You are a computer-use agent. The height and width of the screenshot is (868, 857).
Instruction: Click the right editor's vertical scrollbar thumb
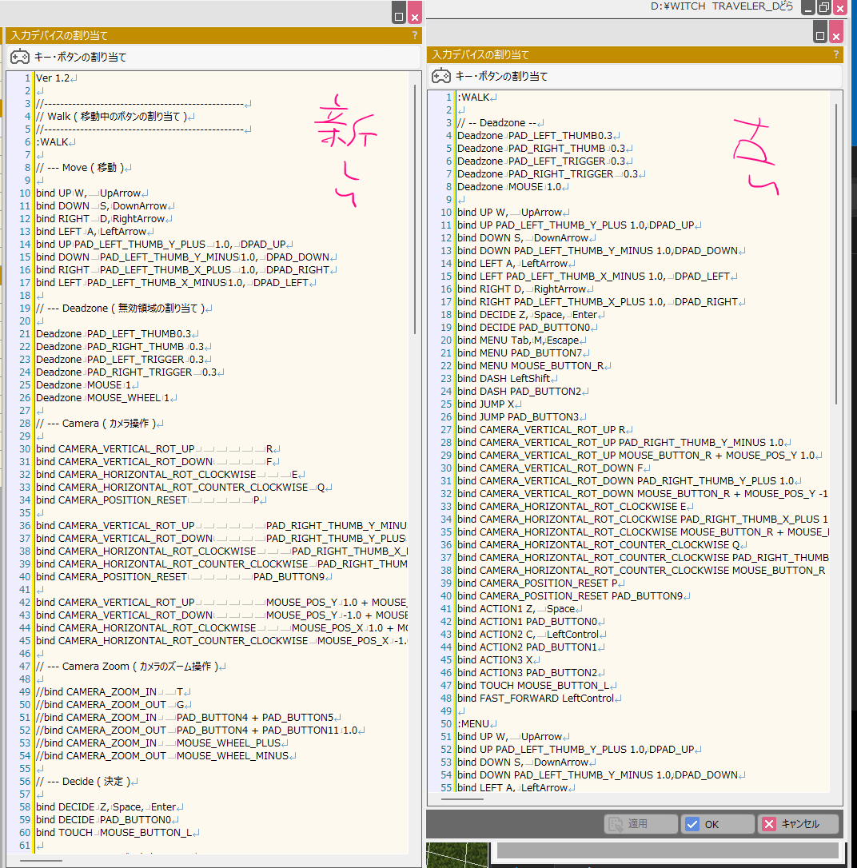coord(836,253)
